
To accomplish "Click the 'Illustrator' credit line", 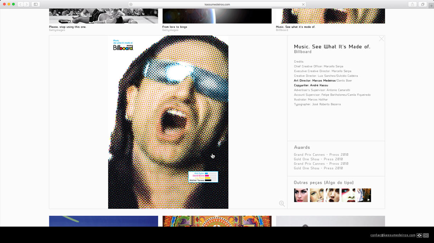I will (311, 100).
